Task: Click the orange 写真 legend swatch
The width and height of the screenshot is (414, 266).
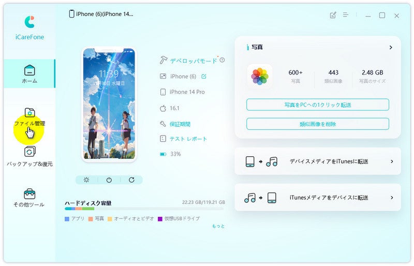Action: (91, 219)
